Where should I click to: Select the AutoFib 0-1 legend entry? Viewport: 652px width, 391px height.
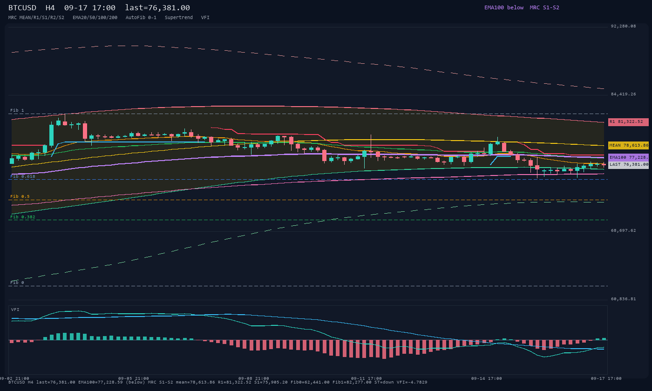tap(141, 18)
